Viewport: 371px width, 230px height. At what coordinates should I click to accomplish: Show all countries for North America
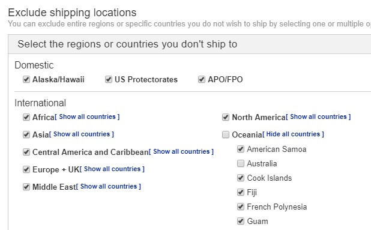[x=318, y=117]
